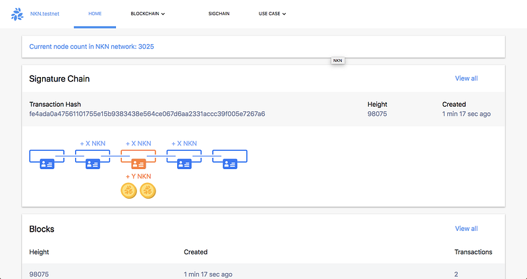Open the fe4ada0a transaction hash
This screenshot has height=279, width=527.
(147, 114)
